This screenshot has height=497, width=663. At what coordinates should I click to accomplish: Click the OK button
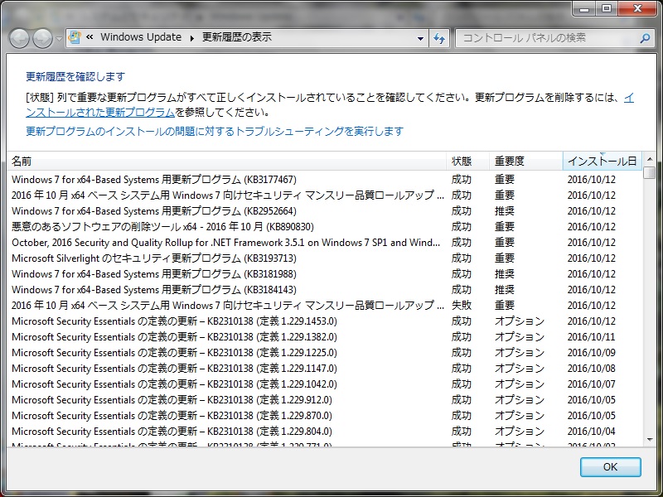point(610,467)
